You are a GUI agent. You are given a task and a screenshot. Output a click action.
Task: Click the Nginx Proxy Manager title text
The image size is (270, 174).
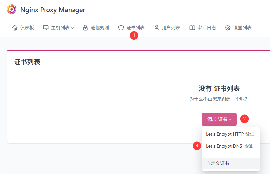coord(53,10)
